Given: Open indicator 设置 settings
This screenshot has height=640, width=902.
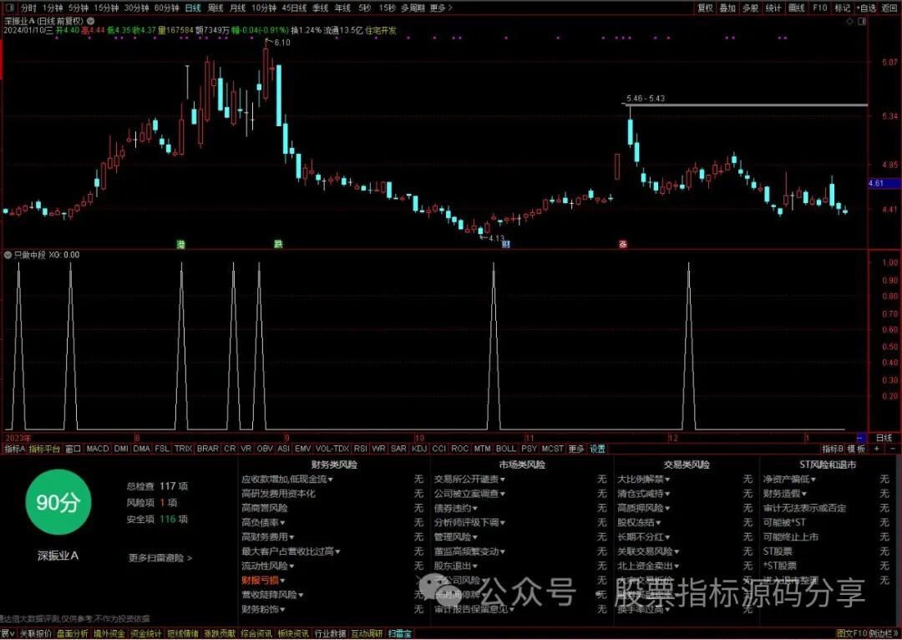Looking at the screenshot, I should coord(597,449).
